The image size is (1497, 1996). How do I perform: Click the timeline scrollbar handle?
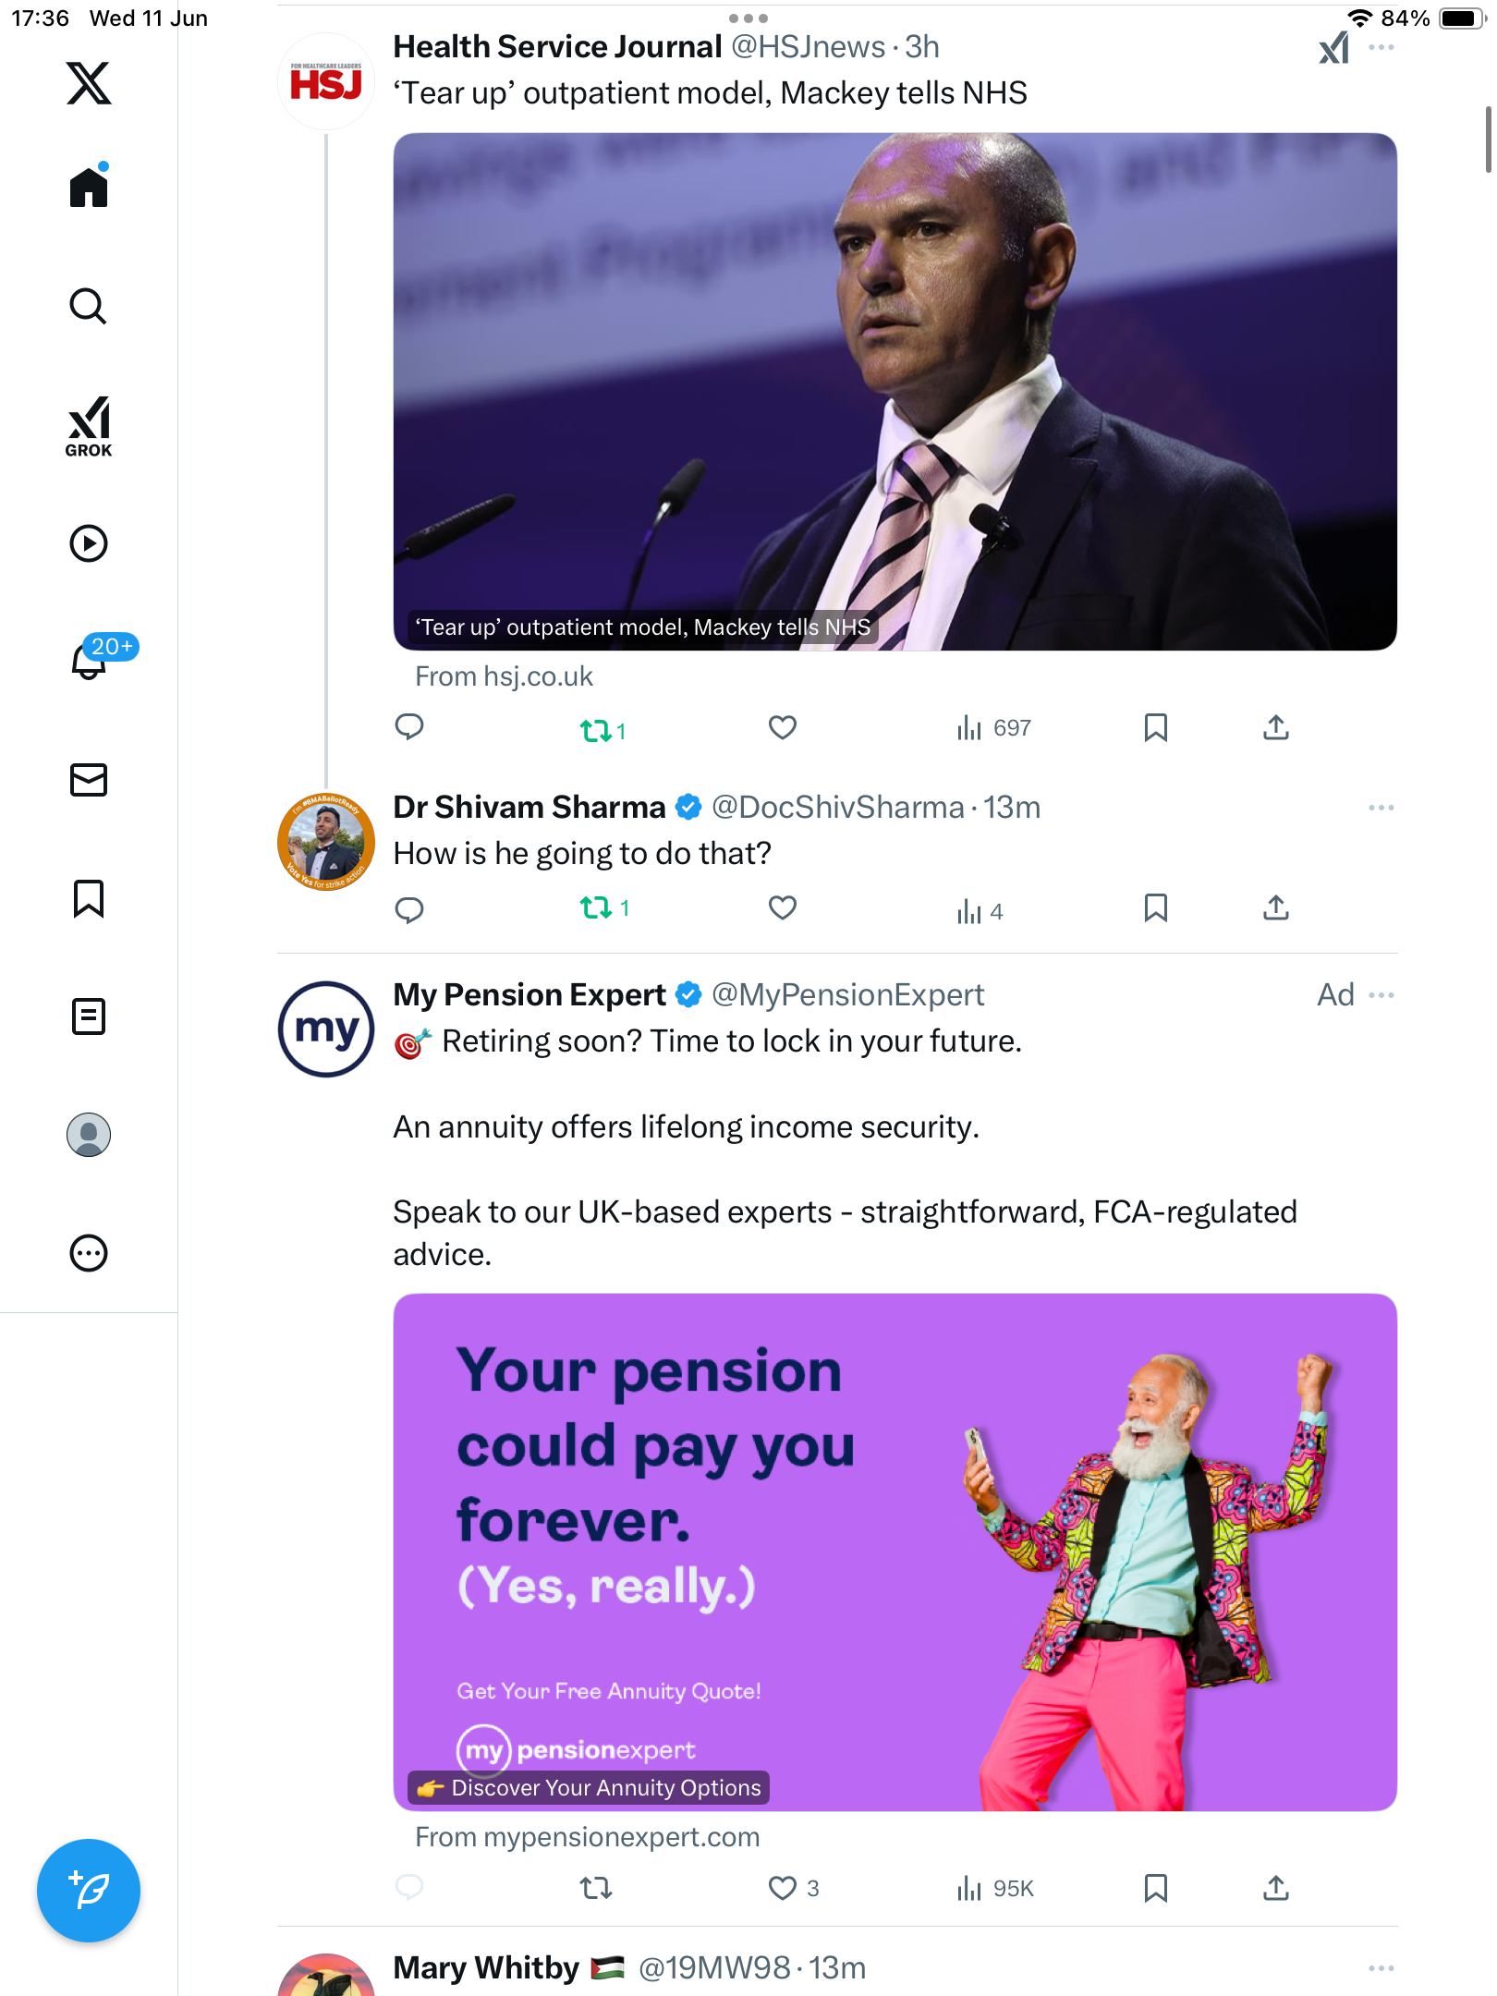(1488, 139)
